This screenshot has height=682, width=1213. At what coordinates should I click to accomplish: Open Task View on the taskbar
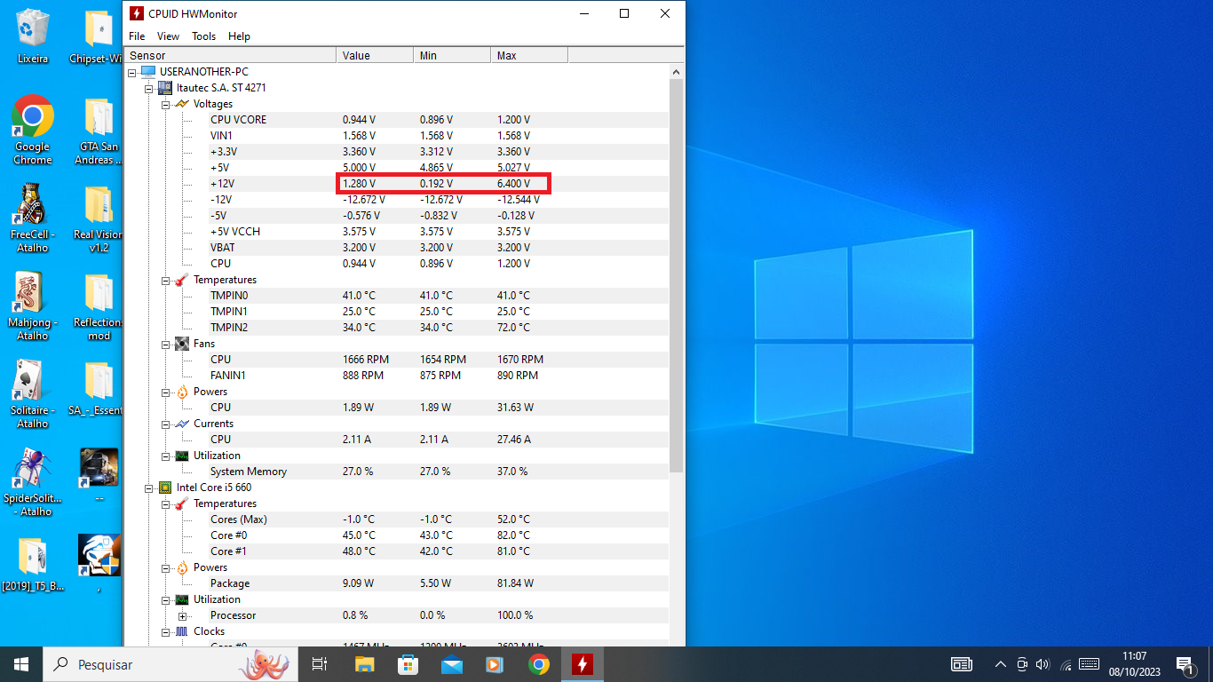click(321, 664)
